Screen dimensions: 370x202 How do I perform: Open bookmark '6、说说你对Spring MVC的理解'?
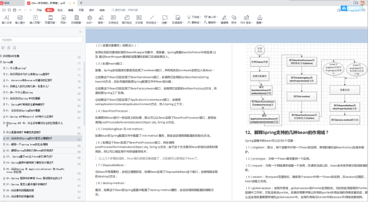pyautogui.click(x=23, y=98)
